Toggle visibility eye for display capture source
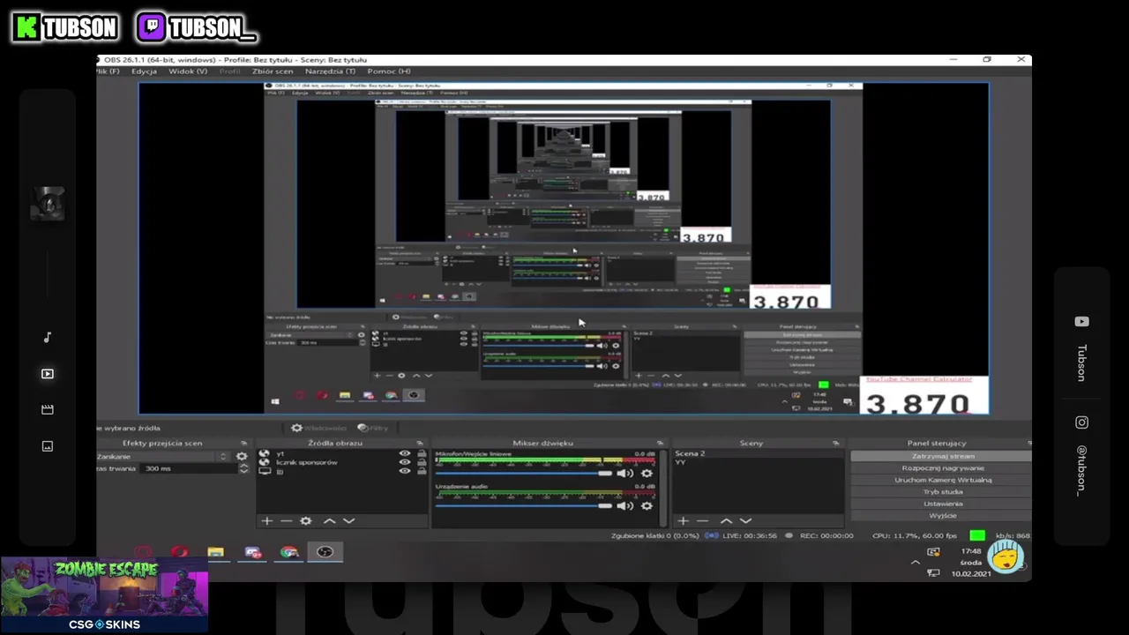 point(405,471)
